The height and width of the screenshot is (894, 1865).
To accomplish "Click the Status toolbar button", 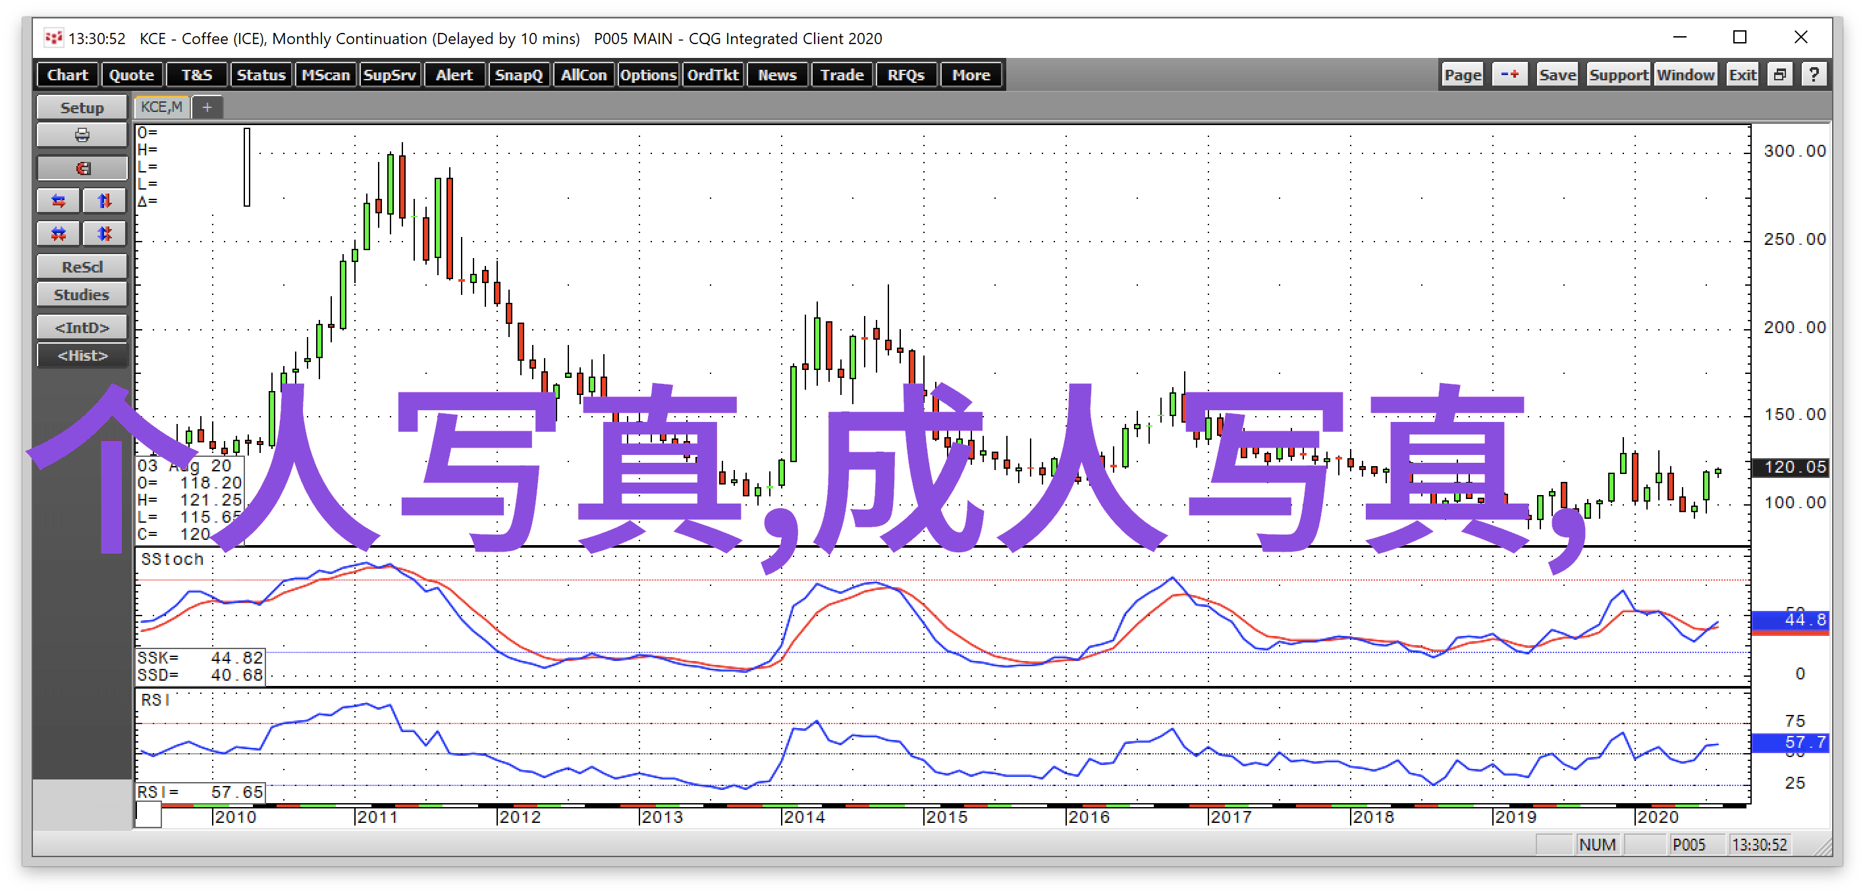I will tap(261, 74).
